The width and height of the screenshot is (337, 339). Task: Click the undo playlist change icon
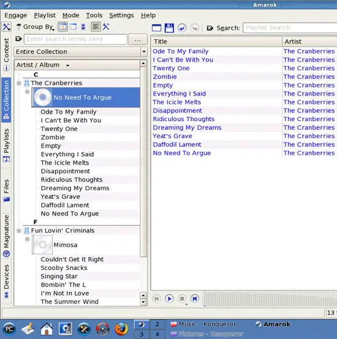click(182, 28)
